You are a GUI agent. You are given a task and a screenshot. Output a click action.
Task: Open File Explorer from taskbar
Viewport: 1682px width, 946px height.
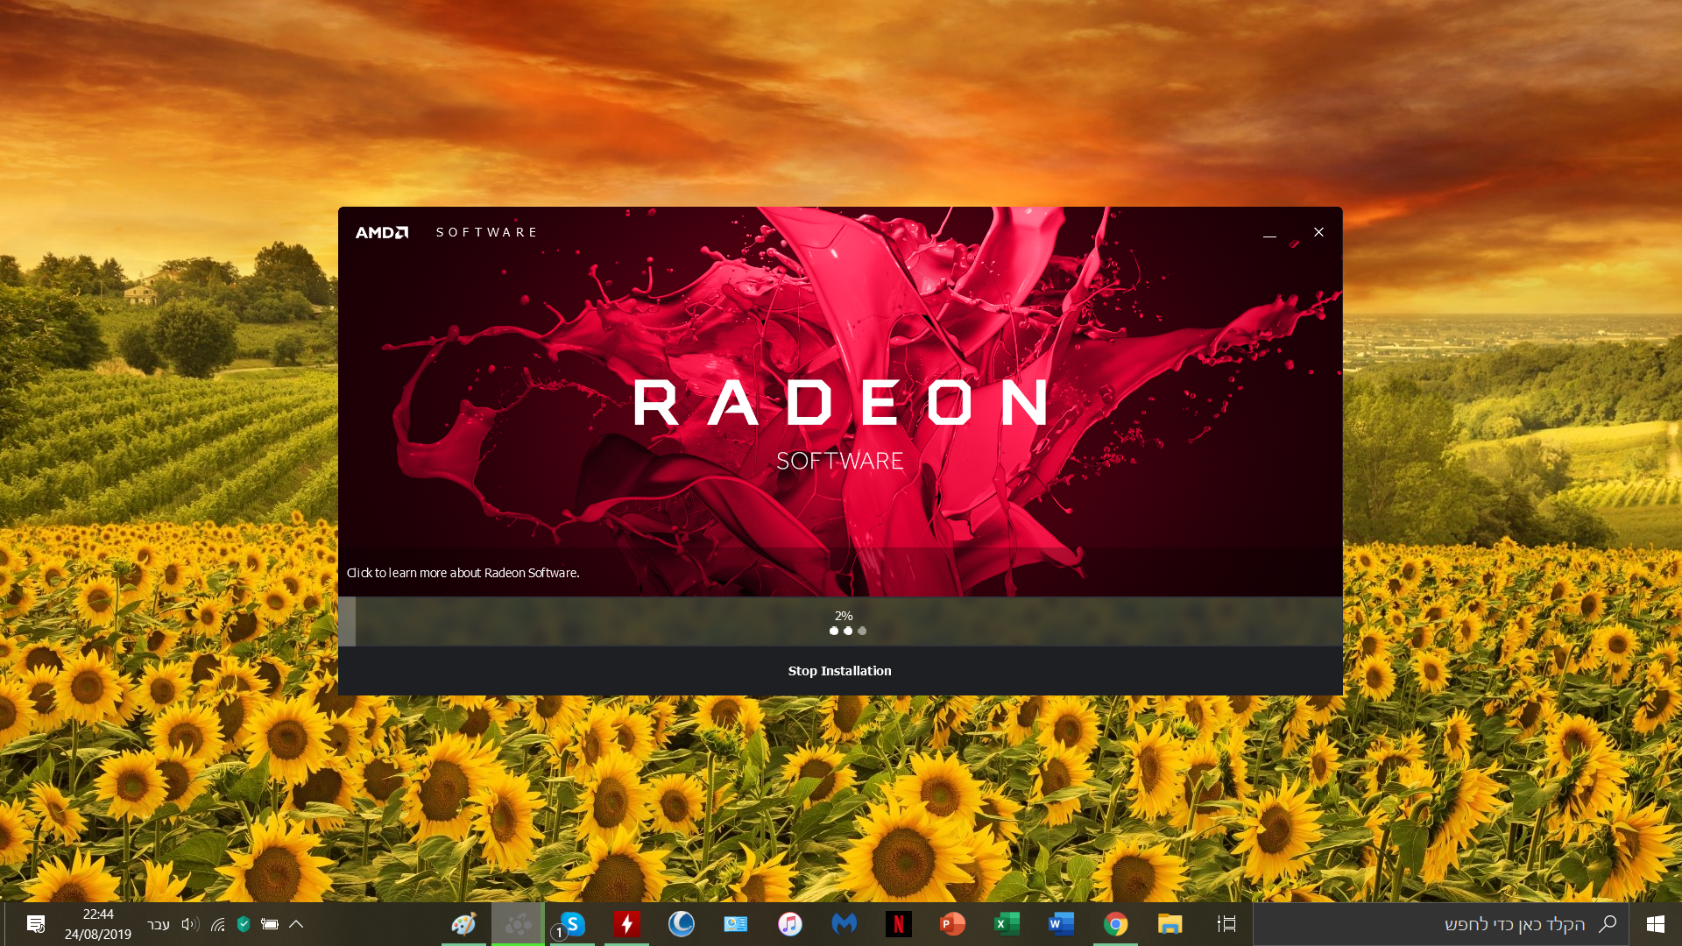(1170, 924)
